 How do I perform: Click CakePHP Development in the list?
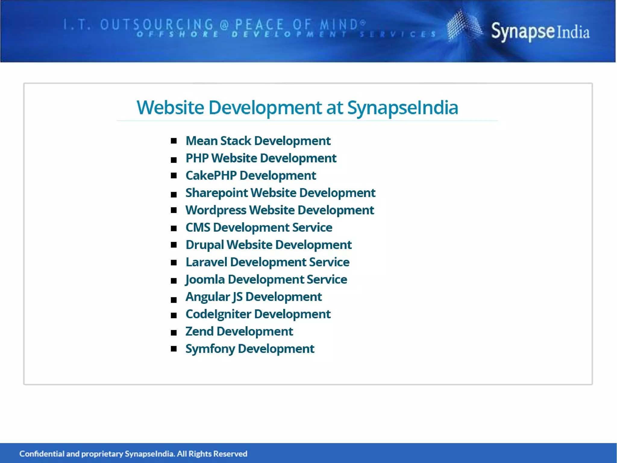click(250, 176)
